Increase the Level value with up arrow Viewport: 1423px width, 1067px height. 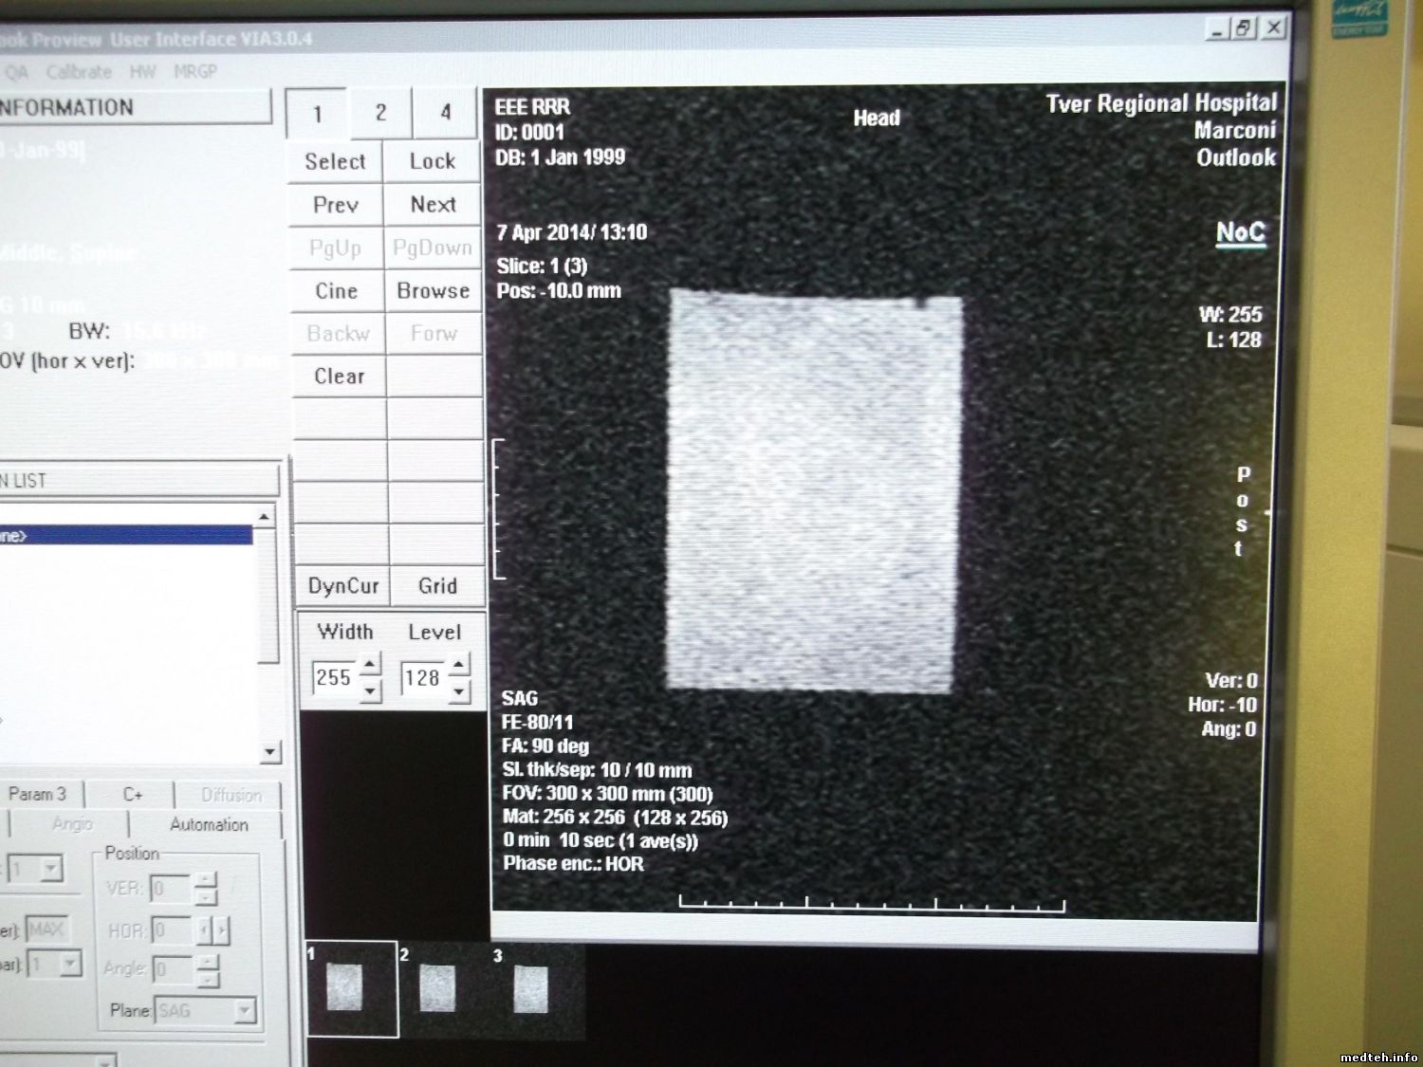459,664
